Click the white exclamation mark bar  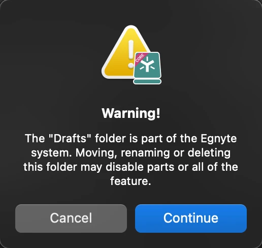click(x=130, y=50)
